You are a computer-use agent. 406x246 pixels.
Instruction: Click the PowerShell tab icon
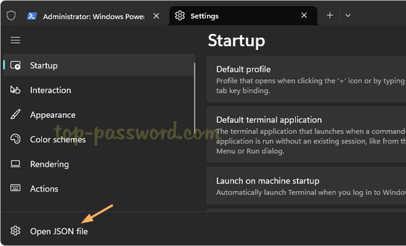32,16
